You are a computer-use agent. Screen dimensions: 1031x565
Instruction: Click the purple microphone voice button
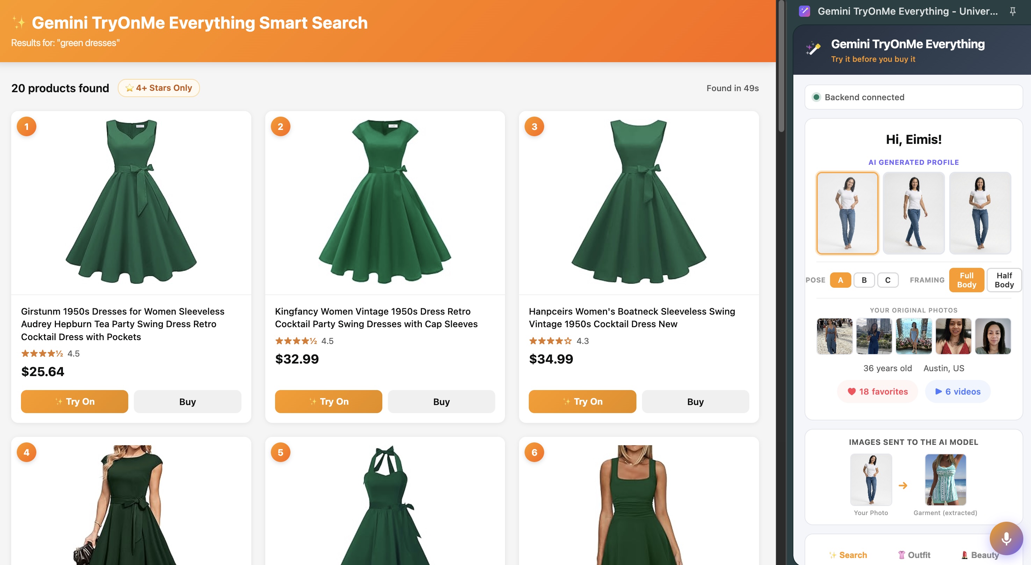(1006, 538)
